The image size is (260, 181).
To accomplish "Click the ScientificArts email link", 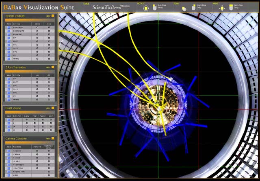I will point(111,7).
